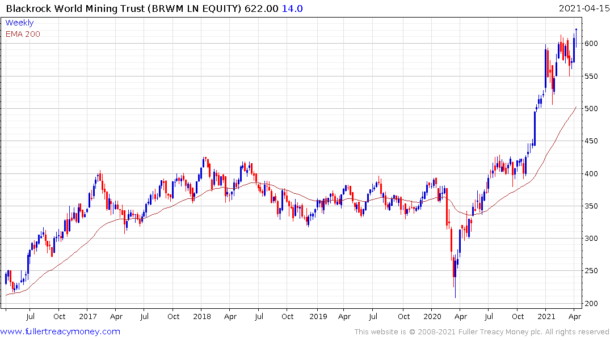
Task: Click the Weekly interval label
Action: pyautogui.click(x=19, y=23)
